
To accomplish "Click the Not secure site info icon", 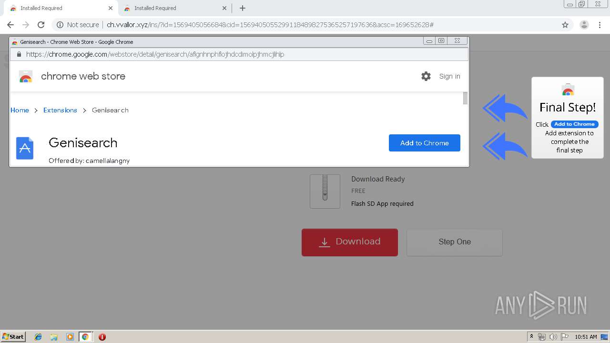I will (x=60, y=25).
